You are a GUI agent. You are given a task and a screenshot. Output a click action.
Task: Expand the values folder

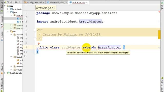11,70
